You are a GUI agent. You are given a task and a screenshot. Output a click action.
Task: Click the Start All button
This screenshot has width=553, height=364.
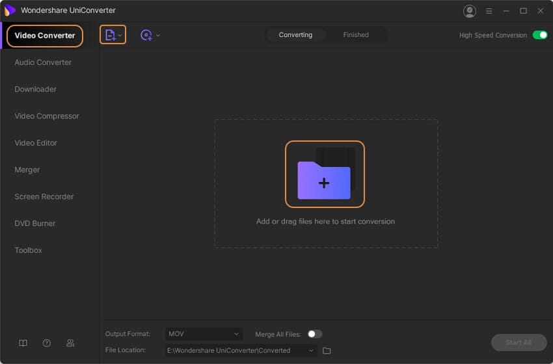coord(519,342)
